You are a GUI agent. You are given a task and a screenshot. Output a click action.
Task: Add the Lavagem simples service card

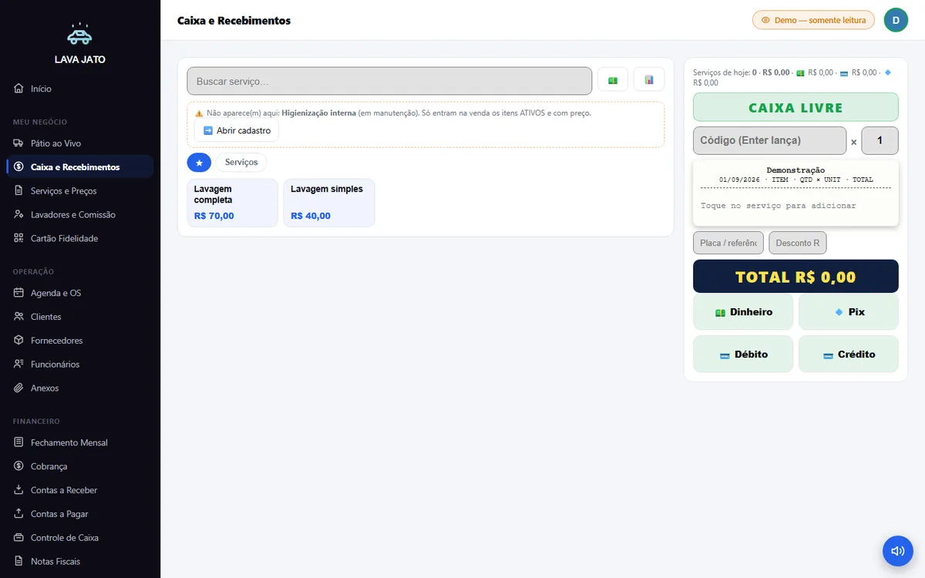(x=329, y=203)
